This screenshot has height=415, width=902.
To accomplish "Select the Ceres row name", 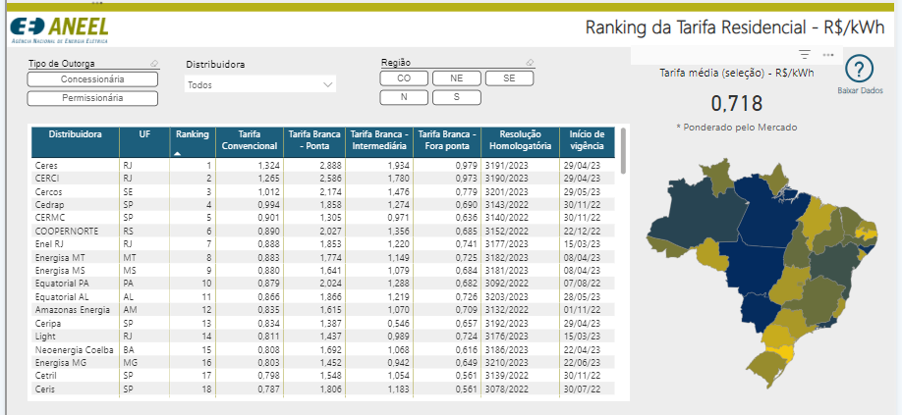I will pos(46,165).
